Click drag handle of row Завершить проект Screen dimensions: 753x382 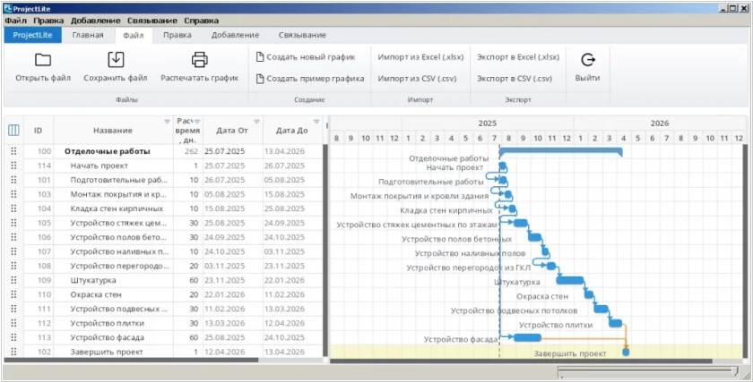(x=13, y=352)
